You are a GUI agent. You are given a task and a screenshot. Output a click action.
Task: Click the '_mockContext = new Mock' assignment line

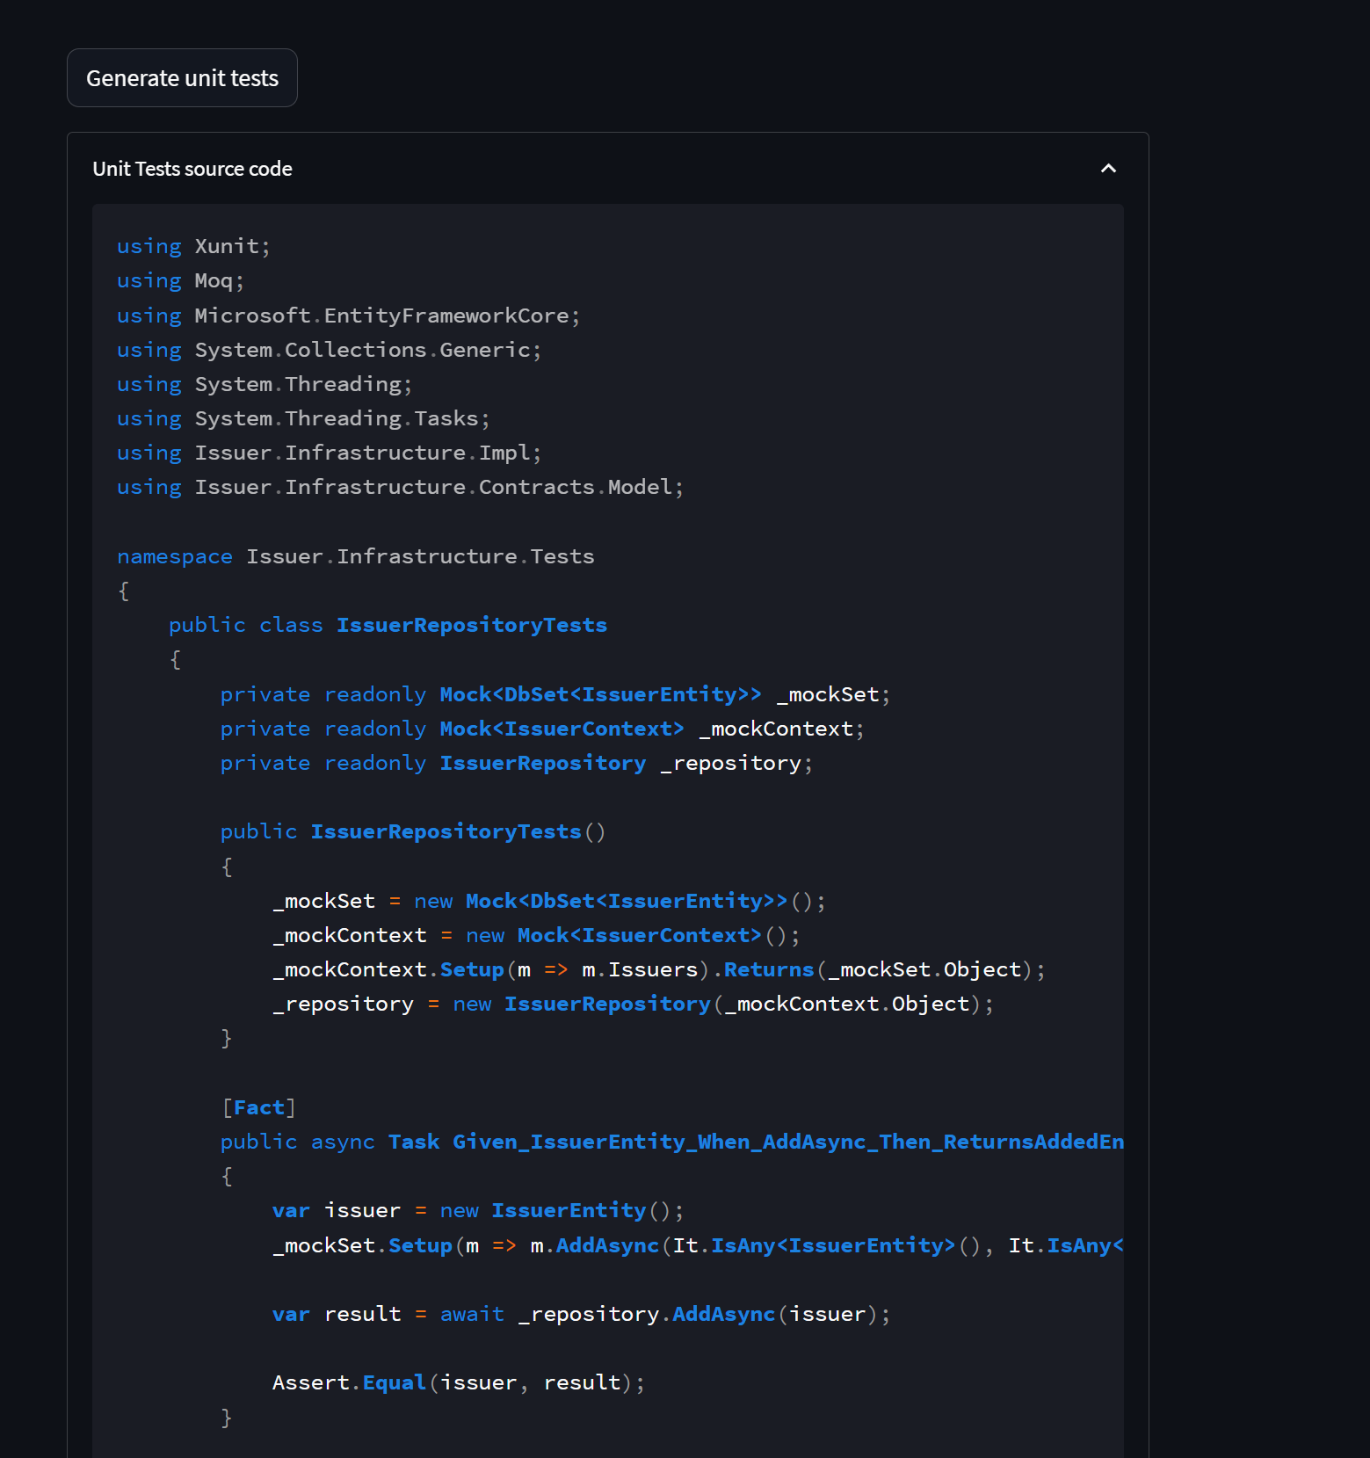pyautogui.click(x=536, y=935)
